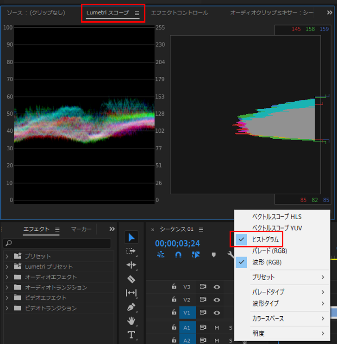
Task: Solo track A1 with S button
Action: (x=231, y=328)
